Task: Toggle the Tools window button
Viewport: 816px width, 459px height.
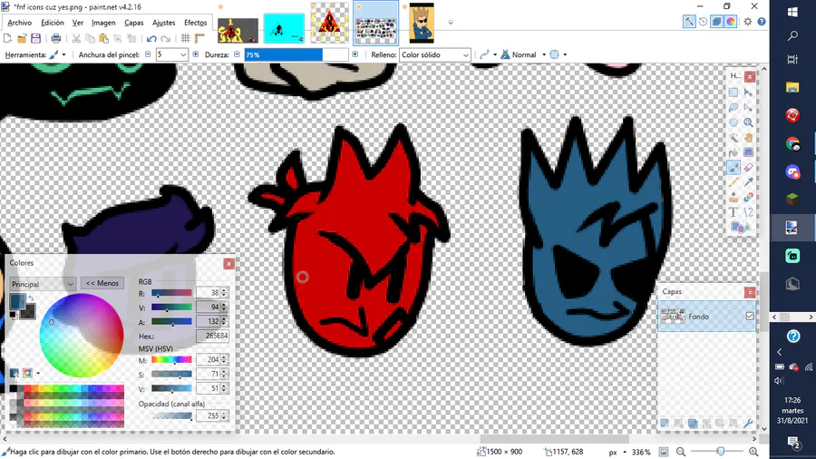Action: 689,22
